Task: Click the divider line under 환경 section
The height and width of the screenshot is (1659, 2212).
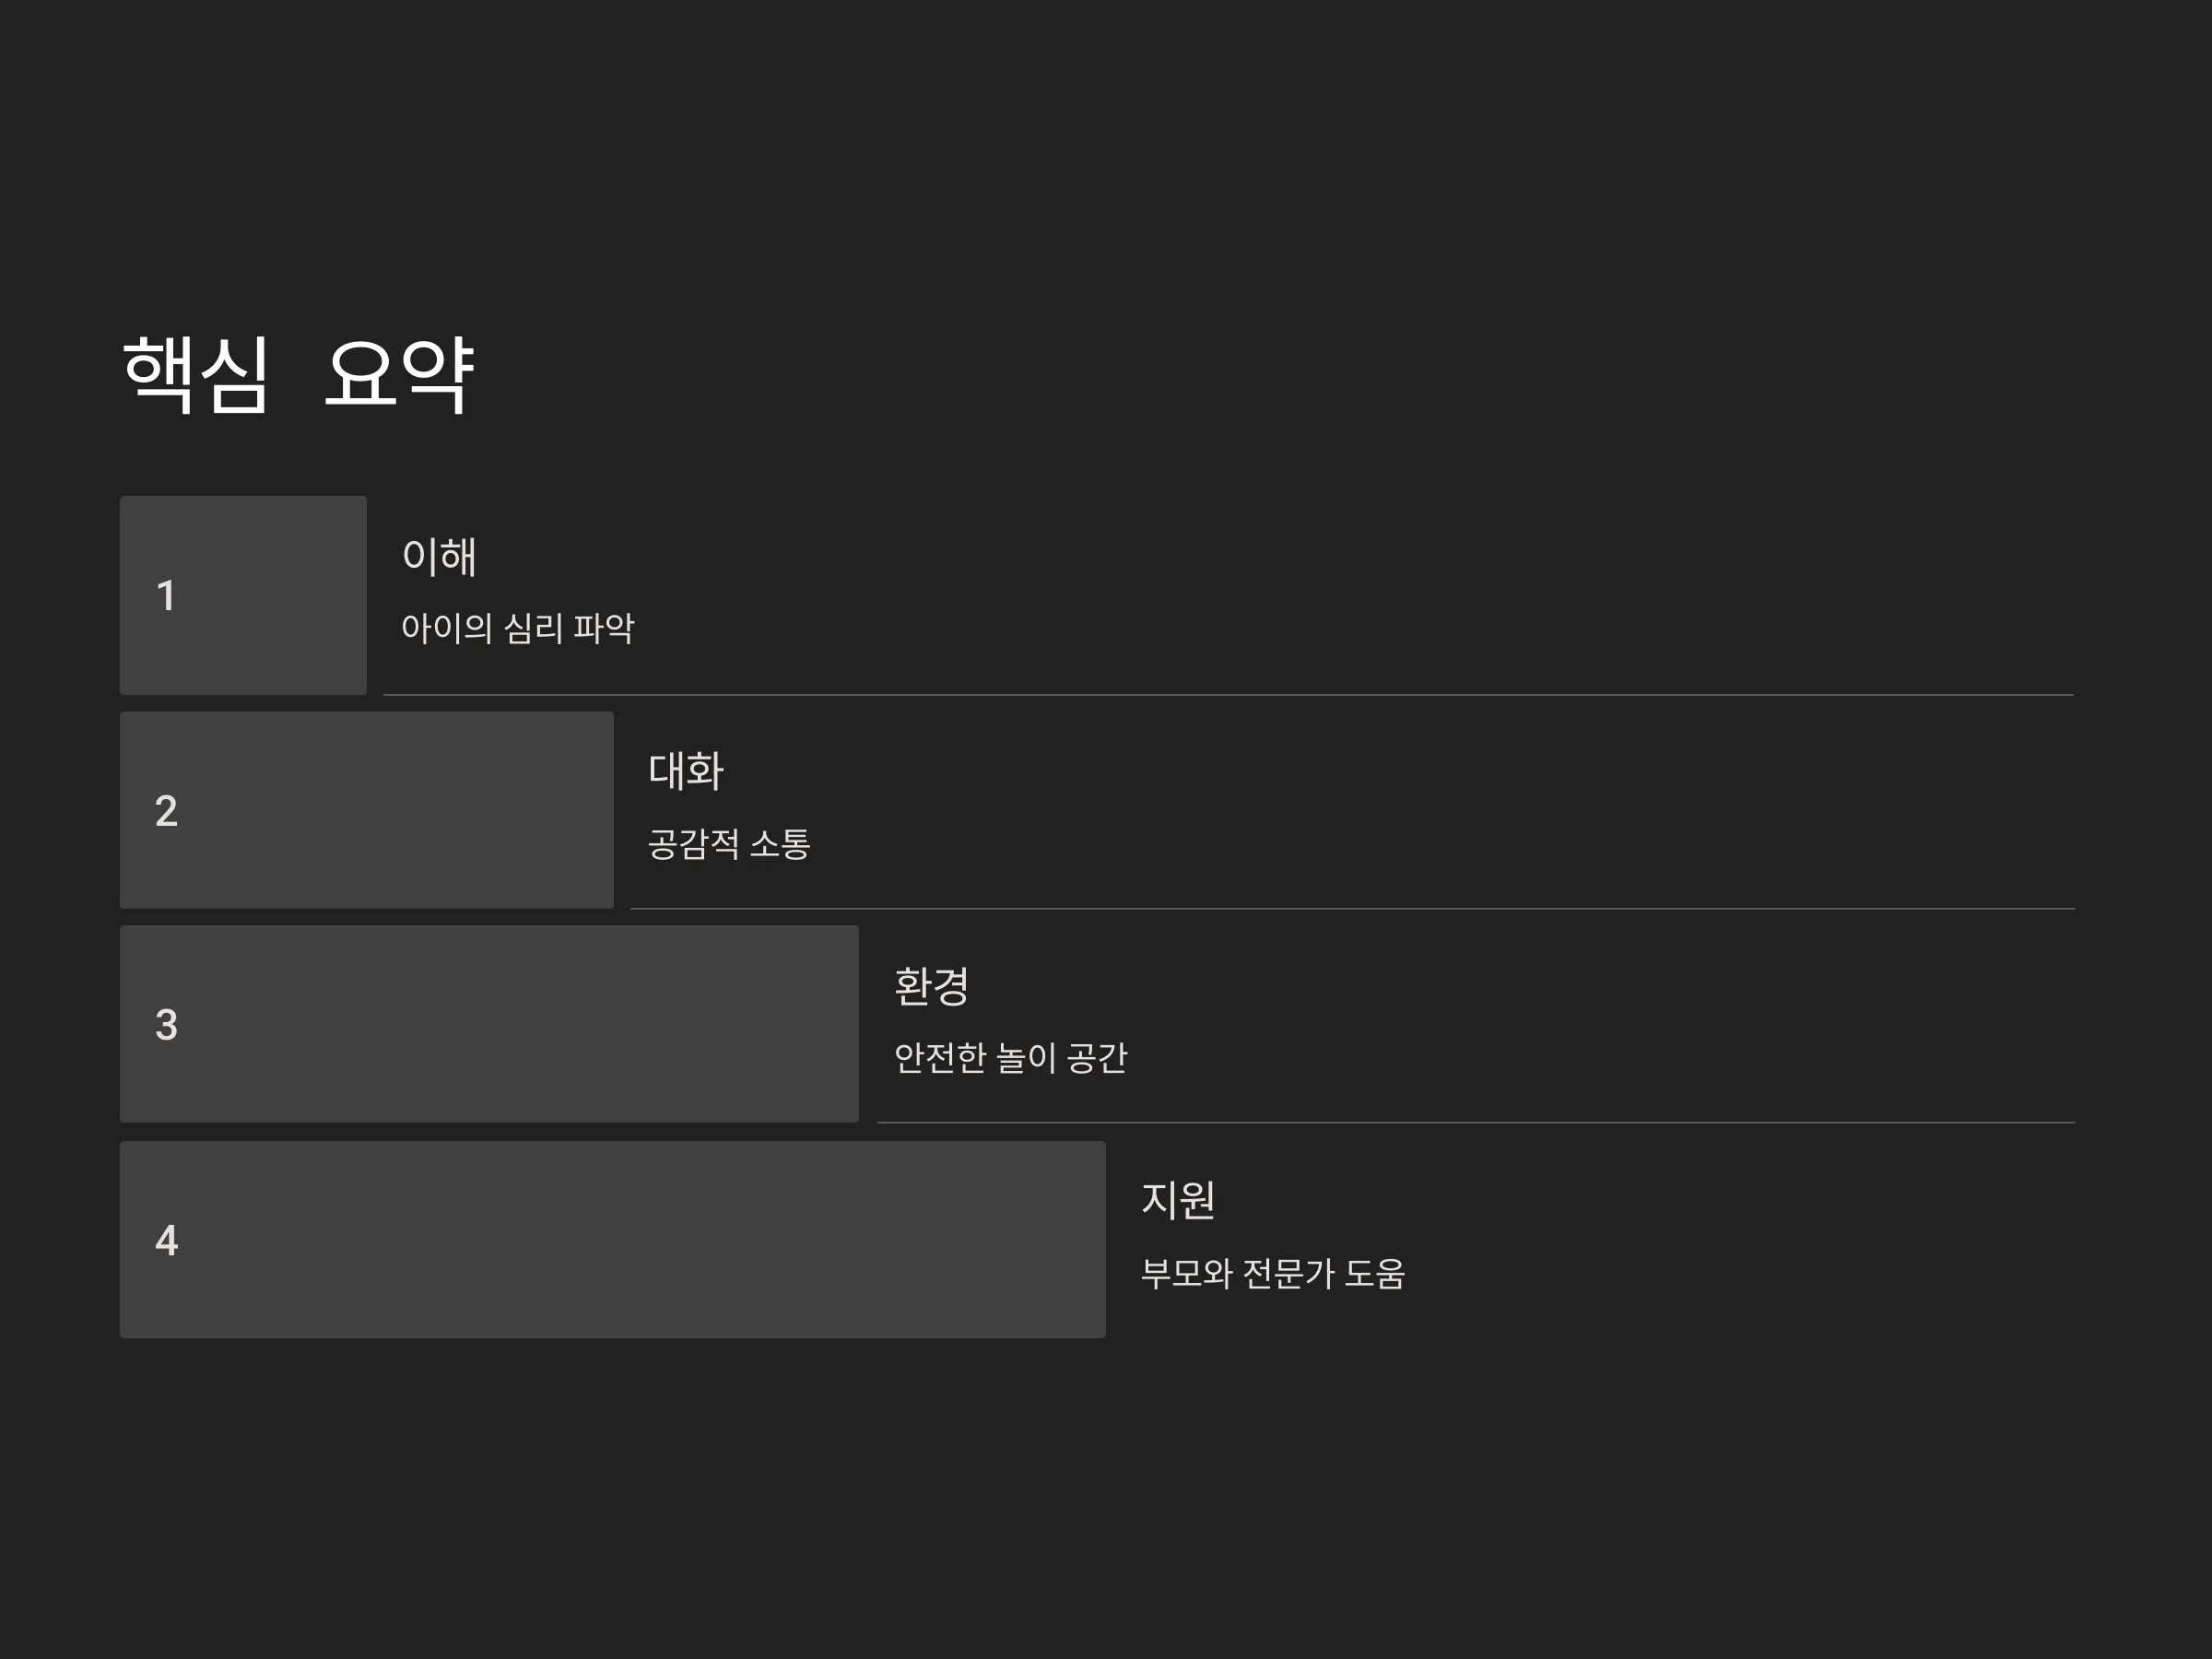Action: tap(1477, 1123)
